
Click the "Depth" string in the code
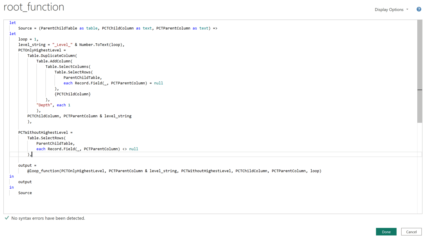pyautogui.click(x=44, y=105)
